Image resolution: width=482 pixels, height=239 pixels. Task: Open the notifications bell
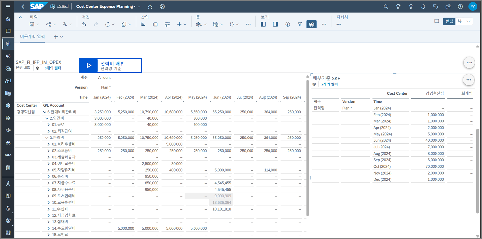(423, 7)
